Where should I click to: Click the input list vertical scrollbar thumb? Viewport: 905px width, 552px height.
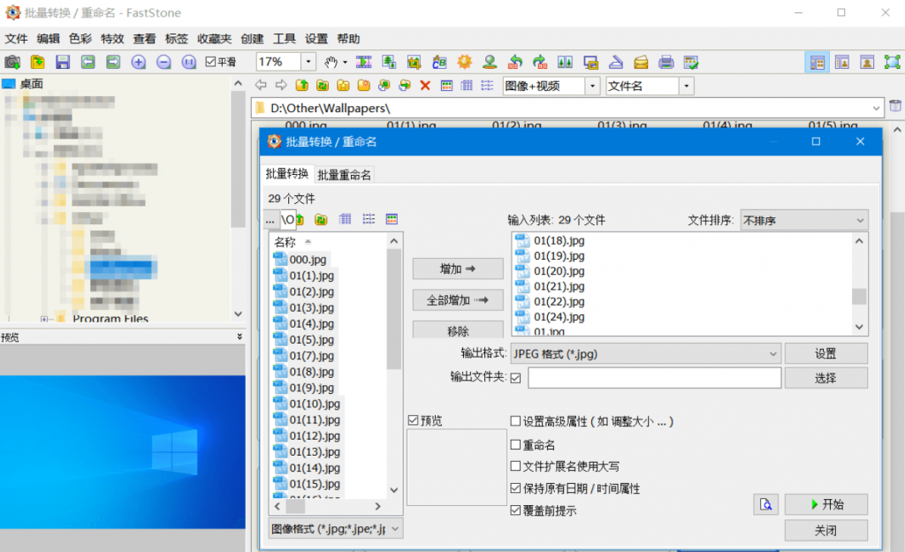[x=859, y=297]
